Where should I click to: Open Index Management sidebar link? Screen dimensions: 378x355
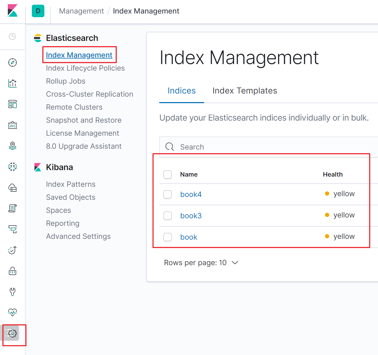click(79, 55)
